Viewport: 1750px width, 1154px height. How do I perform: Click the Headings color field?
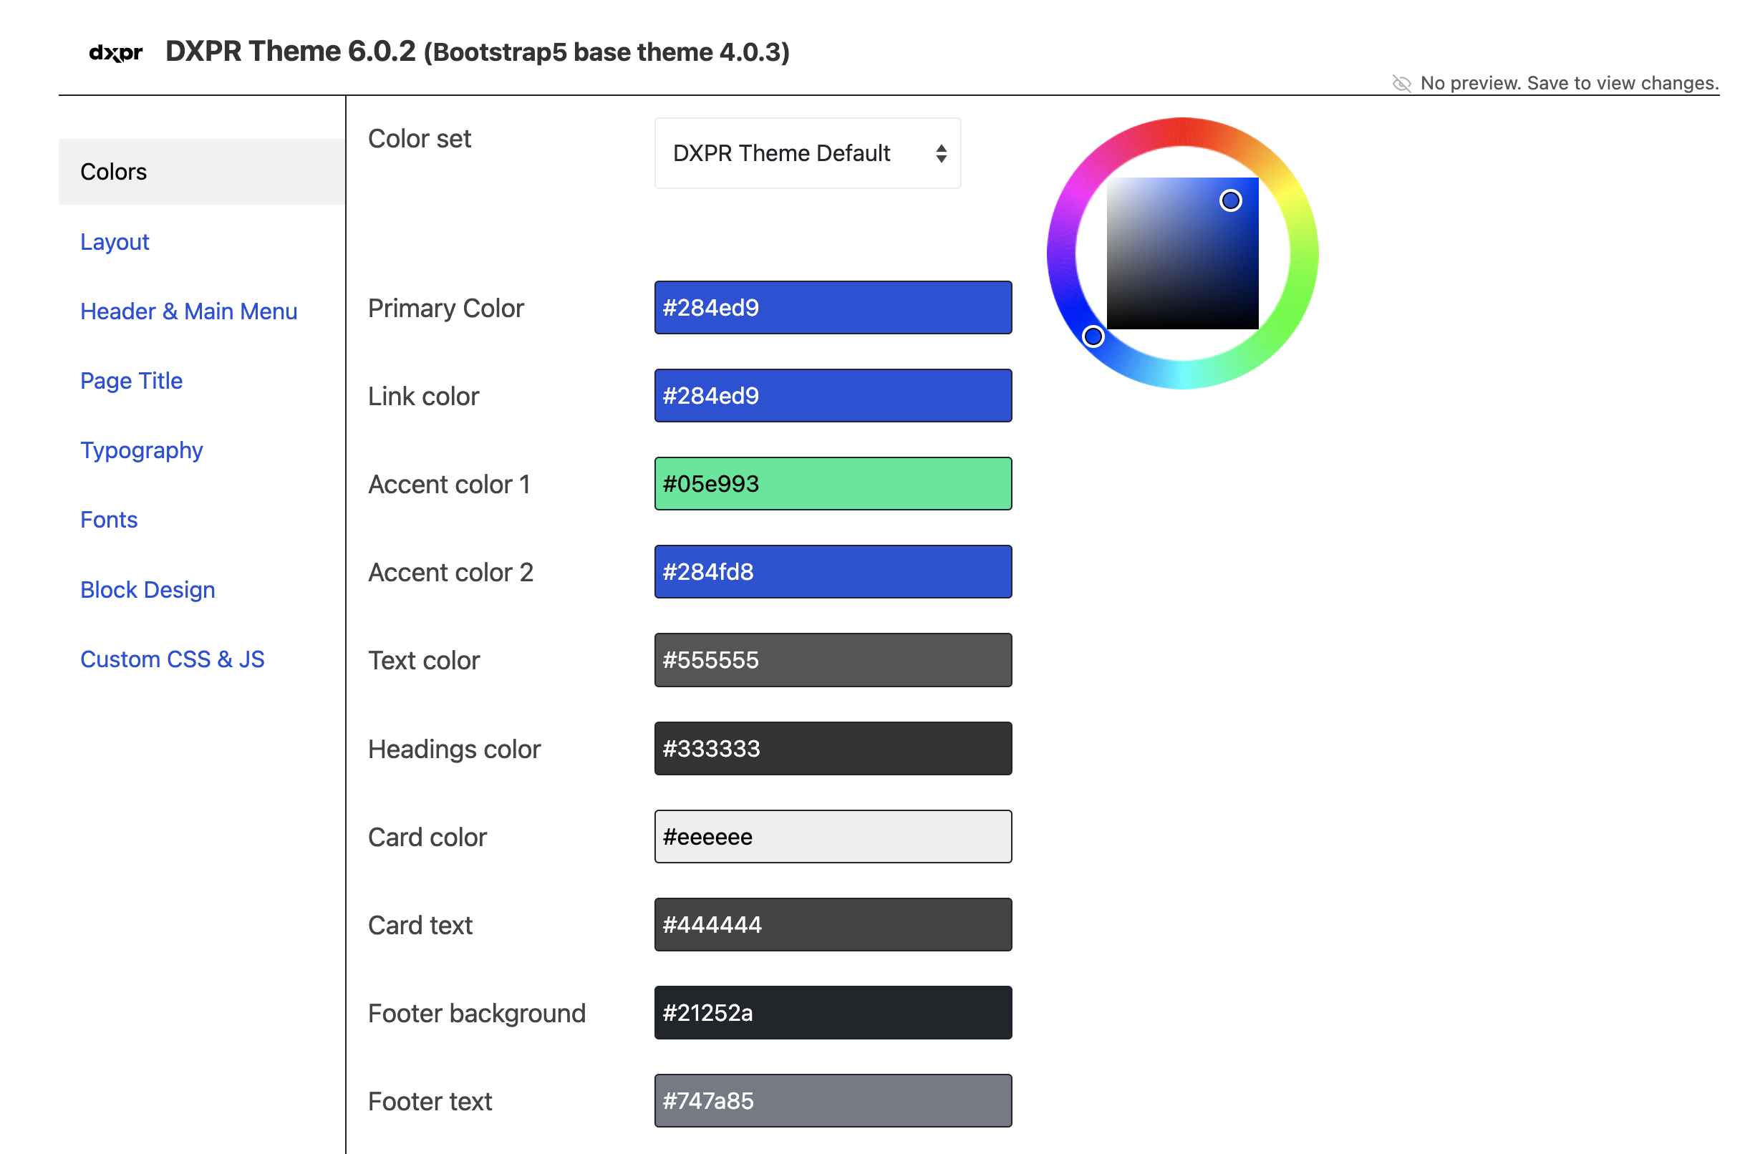coord(832,749)
